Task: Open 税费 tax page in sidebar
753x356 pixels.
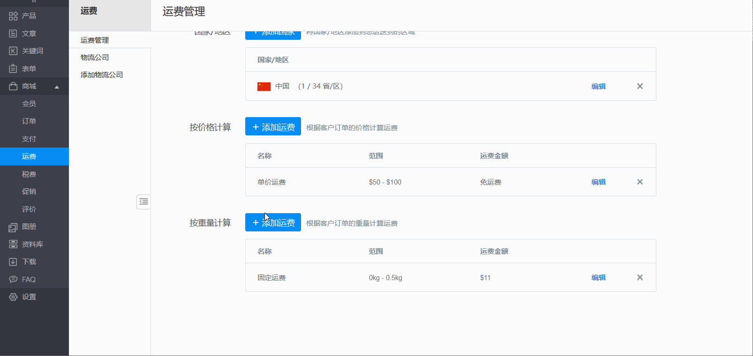Action: (29, 174)
